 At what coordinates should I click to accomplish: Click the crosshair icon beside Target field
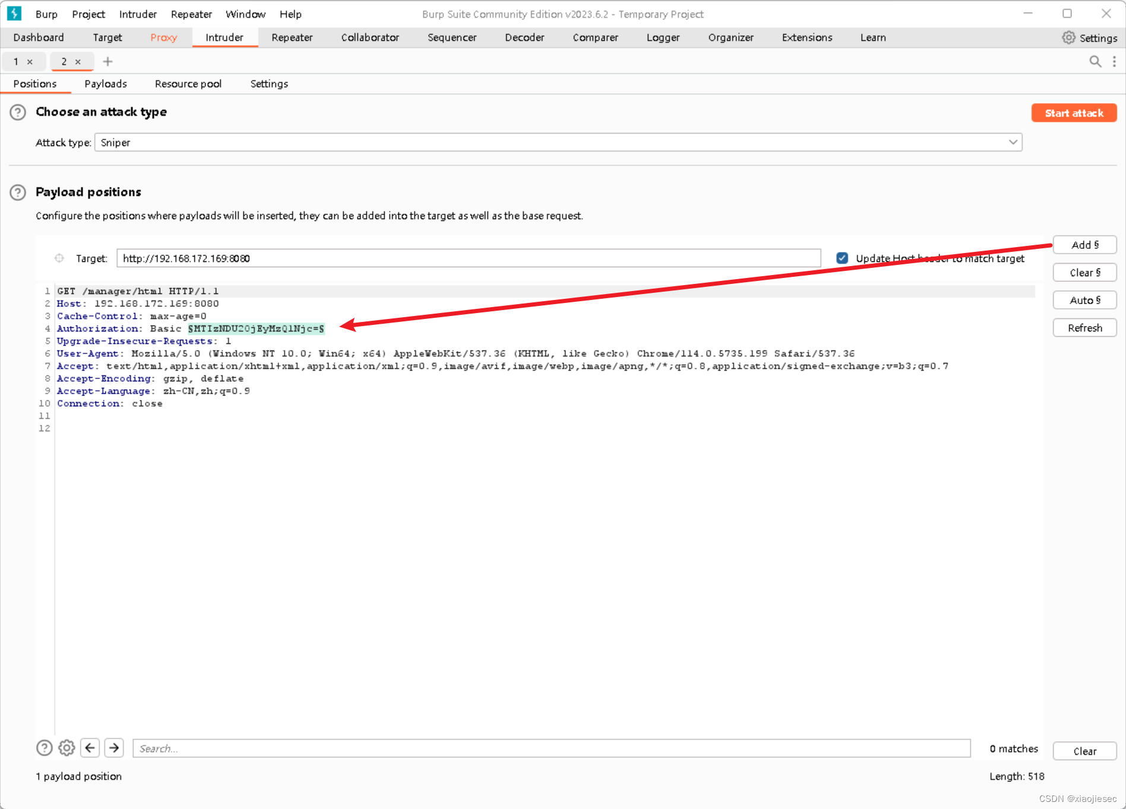click(59, 258)
